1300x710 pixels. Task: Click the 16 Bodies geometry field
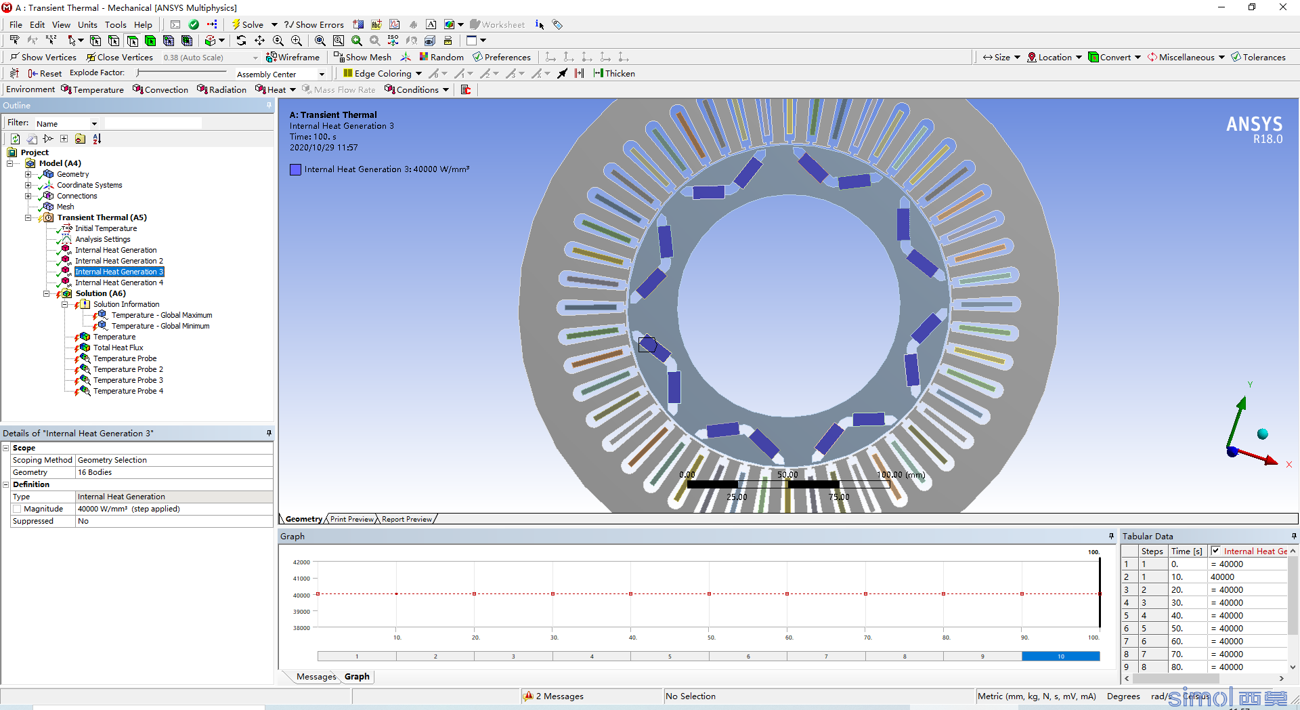pos(174,472)
